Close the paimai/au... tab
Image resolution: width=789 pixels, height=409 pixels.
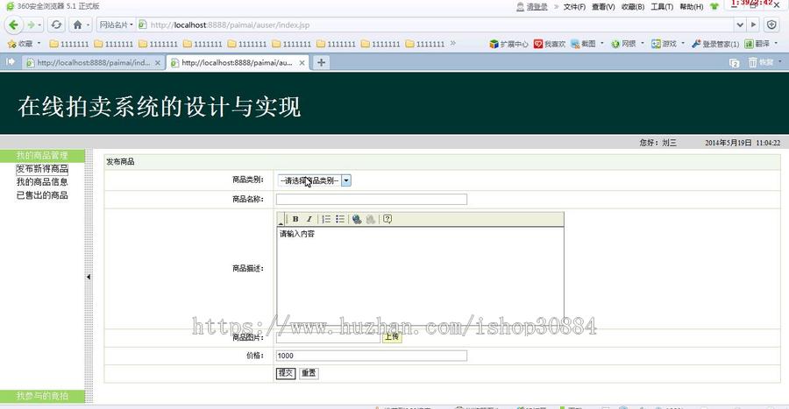click(x=302, y=63)
